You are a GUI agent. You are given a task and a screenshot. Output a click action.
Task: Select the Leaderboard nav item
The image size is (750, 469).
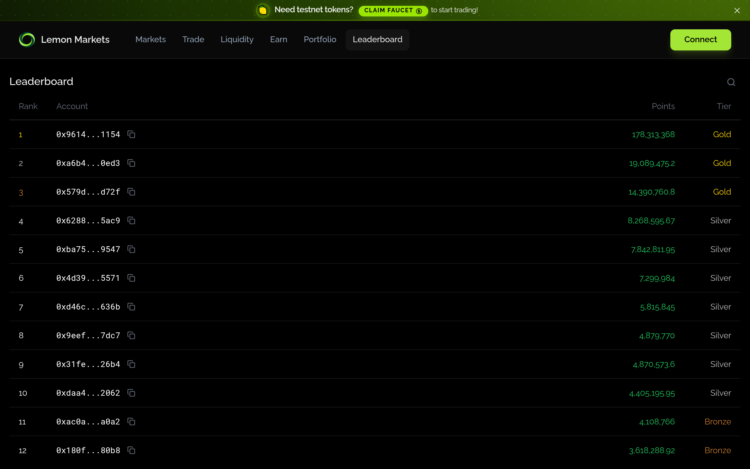point(377,39)
